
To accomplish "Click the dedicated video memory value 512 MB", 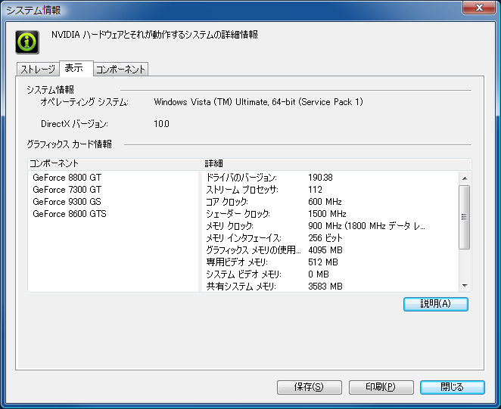I will click(x=323, y=262).
